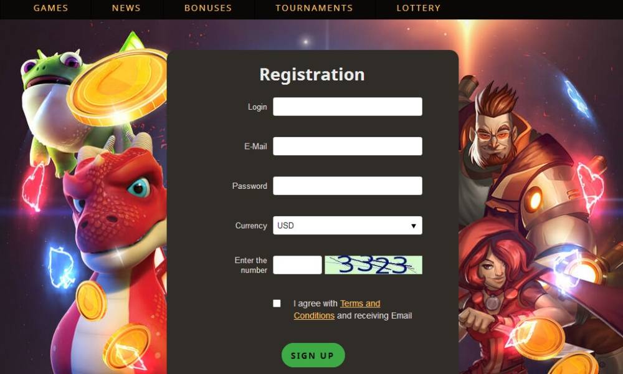
Task: Go to the NEWS section
Action: point(126,8)
